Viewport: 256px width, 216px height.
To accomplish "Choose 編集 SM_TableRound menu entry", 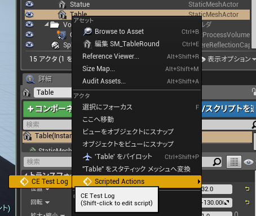I will pos(137,44).
